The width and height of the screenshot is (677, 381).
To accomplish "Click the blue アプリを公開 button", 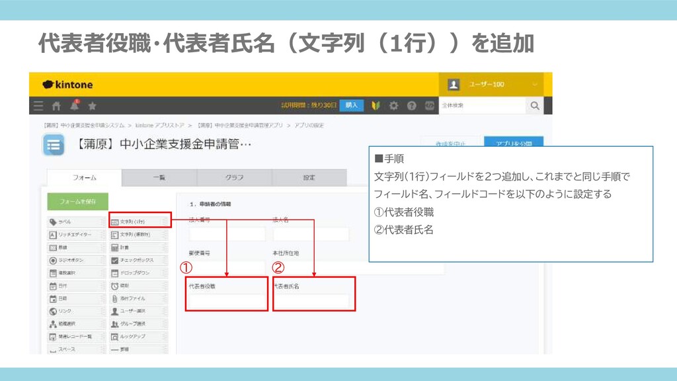I will click(513, 142).
